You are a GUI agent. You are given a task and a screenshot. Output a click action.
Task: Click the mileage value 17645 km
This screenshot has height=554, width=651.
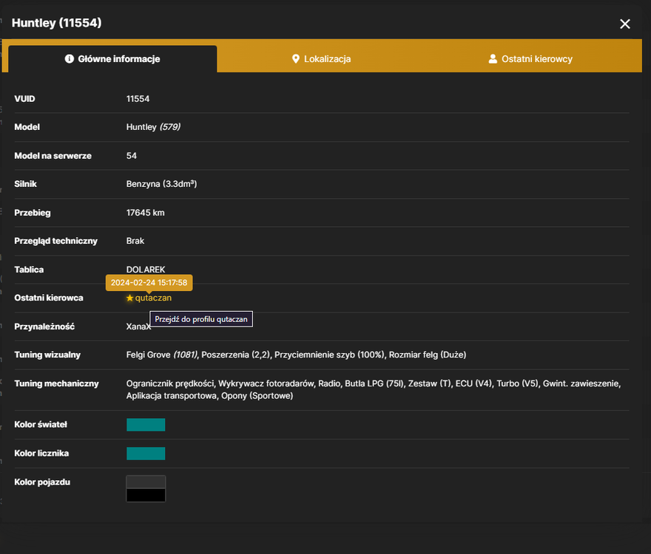145,213
